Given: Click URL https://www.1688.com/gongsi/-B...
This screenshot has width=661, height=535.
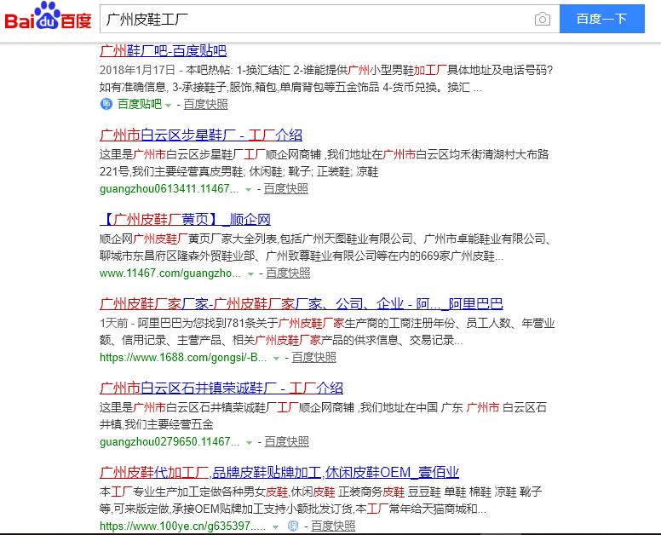Looking at the screenshot, I should pos(183,357).
